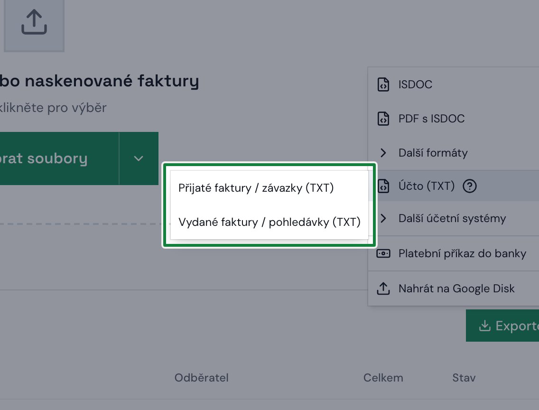
Task: Click the green file selection button
Action: [59, 158]
